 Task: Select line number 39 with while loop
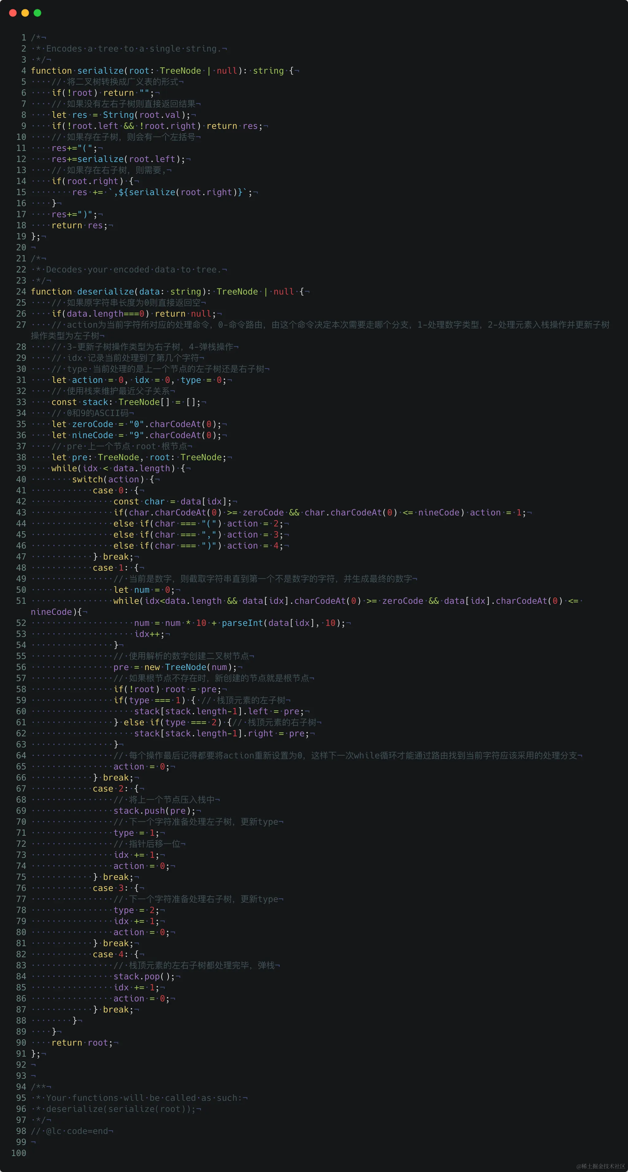(x=21, y=468)
